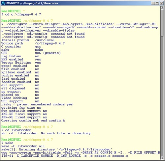165x161 pixels.
Task: Click the 'a52 support no' line
Action: point(20,85)
